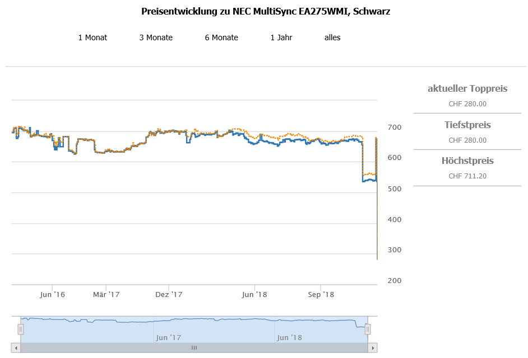Click the Jun '18 navigator label
528x358 pixels.
click(289, 337)
